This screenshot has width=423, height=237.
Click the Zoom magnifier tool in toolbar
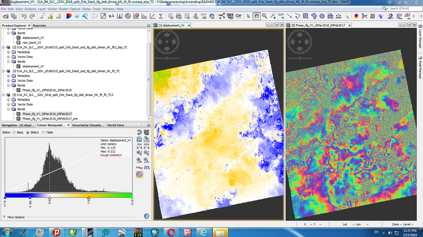(x=264, y=16)
